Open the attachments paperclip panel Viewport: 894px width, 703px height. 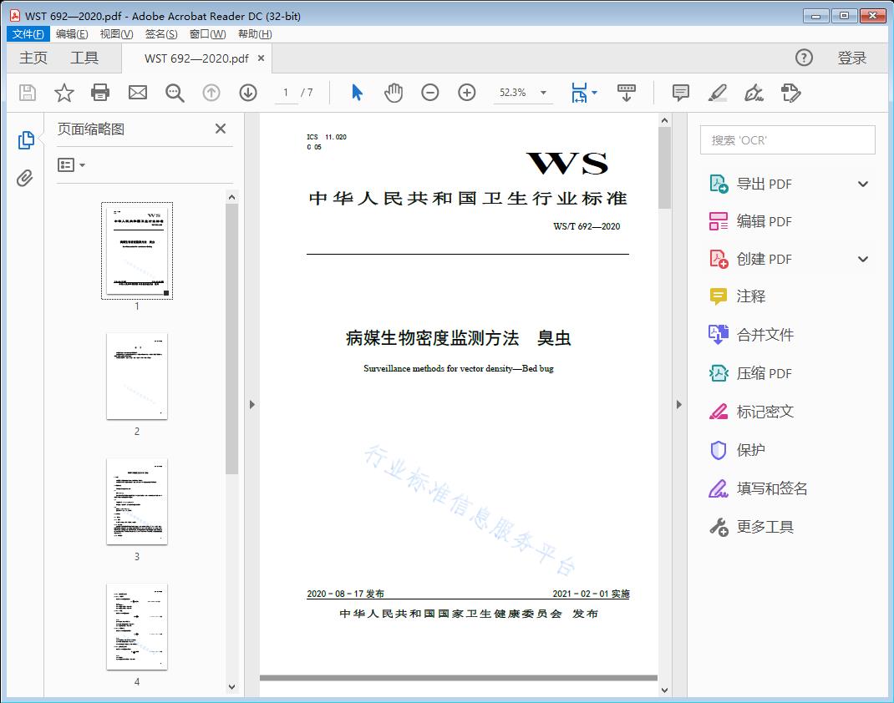tap(25, 178)
